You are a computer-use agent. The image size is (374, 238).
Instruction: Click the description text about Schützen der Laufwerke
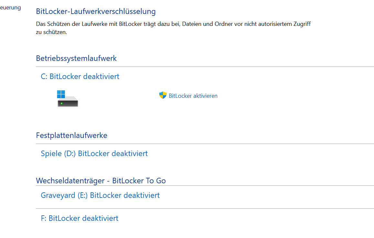pos(173,28)
